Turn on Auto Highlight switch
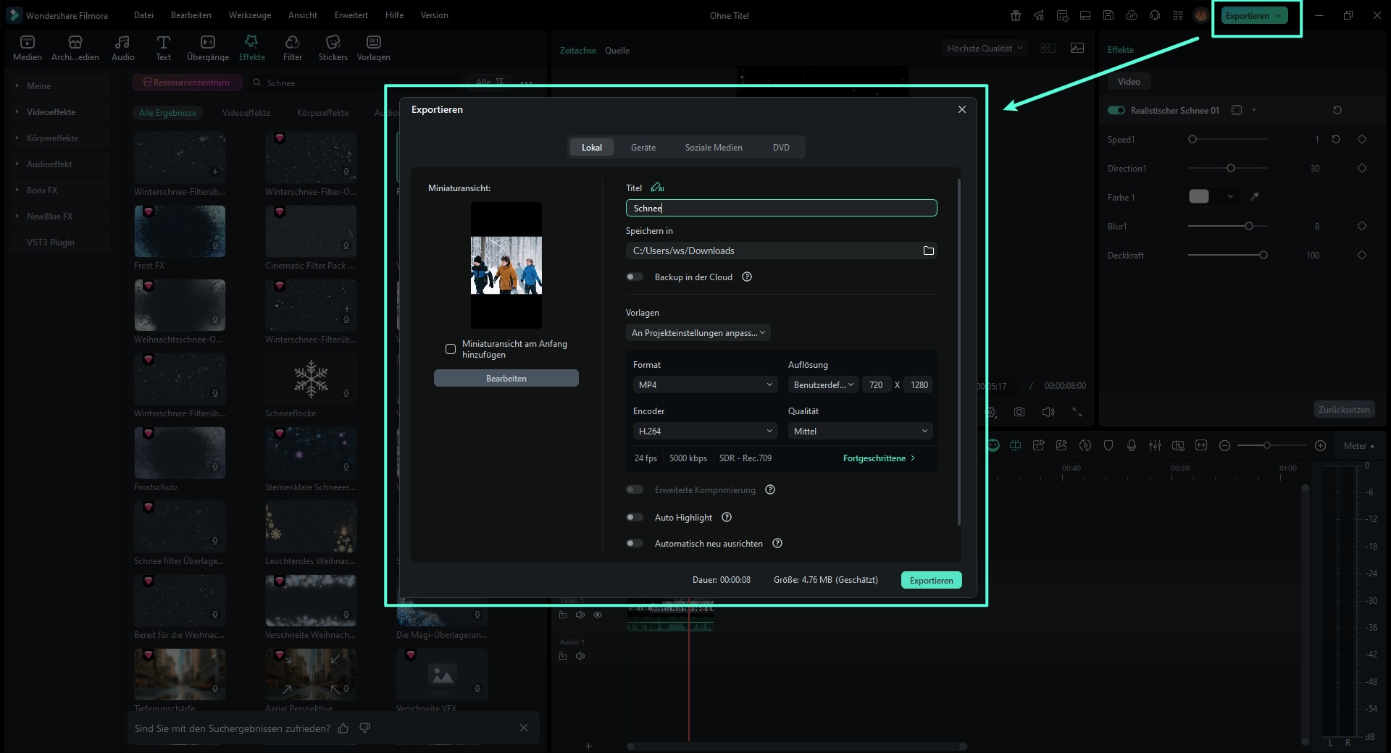 click(635, 517)
